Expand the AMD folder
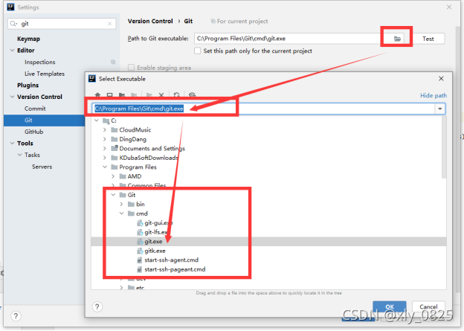This screenshot has height=331, width=464. tap(113, 176)
